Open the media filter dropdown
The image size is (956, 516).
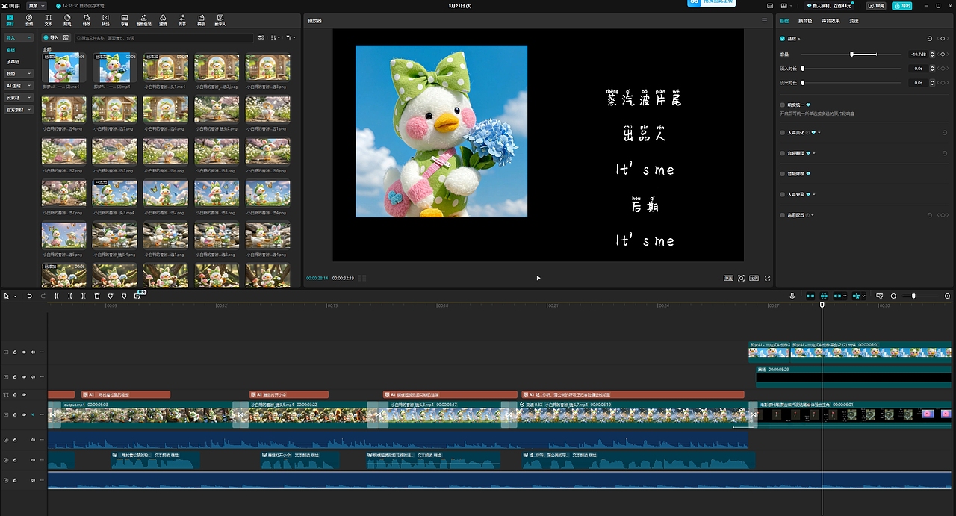click(291, 37)
